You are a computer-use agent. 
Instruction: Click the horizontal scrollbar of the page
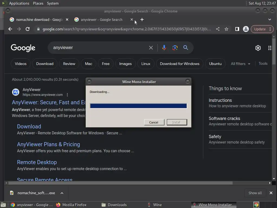click(x=120, y=183)
